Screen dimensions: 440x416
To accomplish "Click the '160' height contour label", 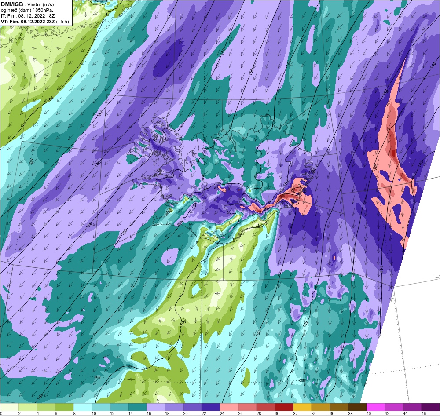I will 98,164.
